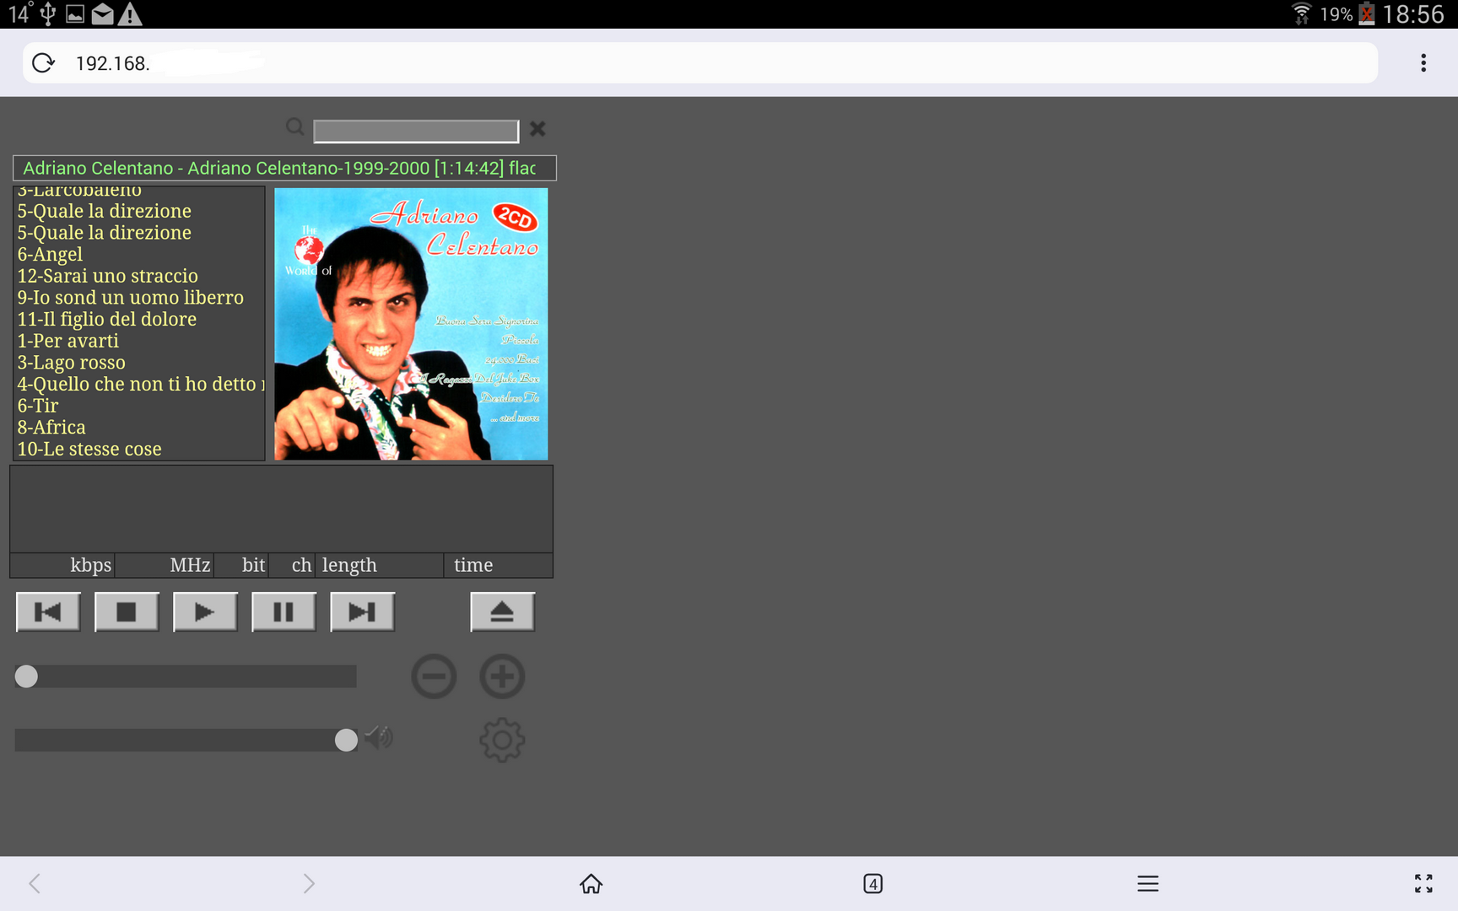This screenshot has width=1458, height=911.
Task: Click the volume slider handle
Action: tap(346, 740)
